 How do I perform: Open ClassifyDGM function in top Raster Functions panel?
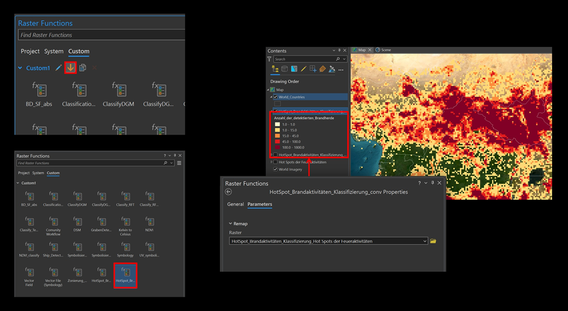(x=118, y=94)
